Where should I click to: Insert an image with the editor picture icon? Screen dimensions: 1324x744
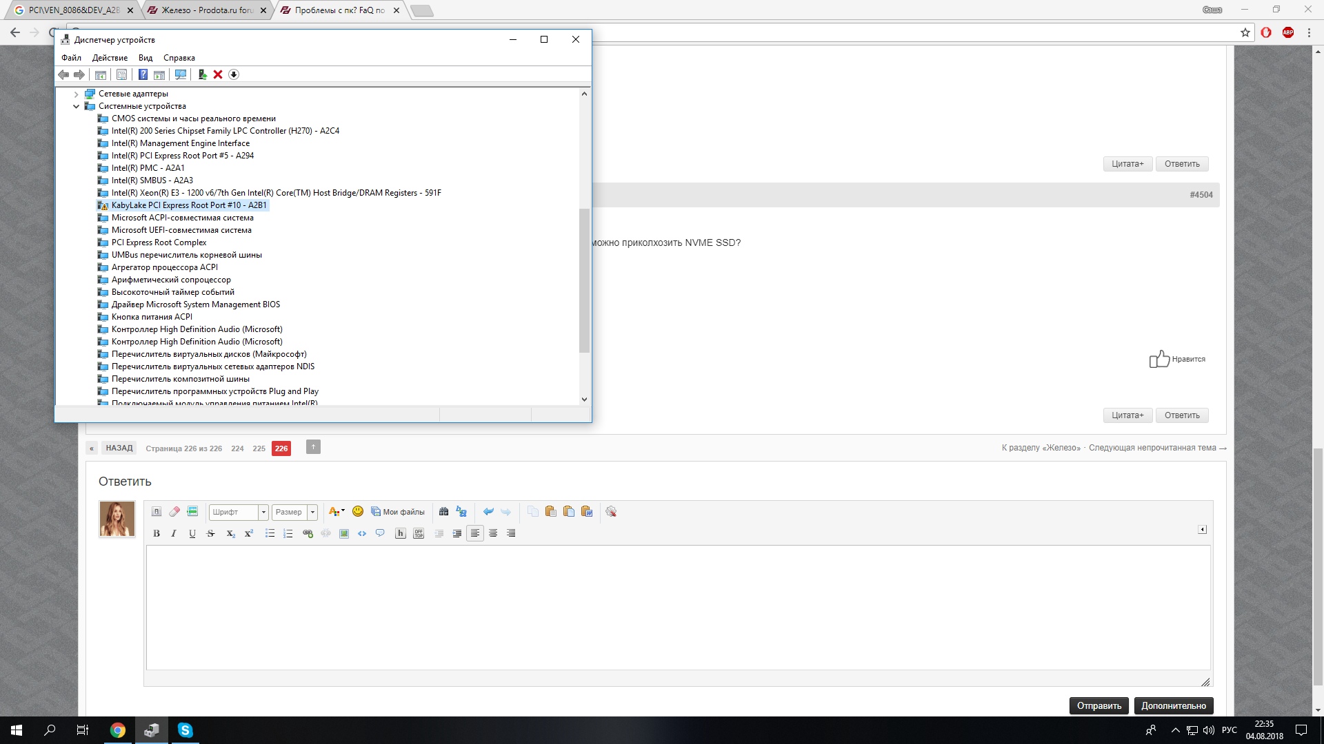tap(344, 533)
